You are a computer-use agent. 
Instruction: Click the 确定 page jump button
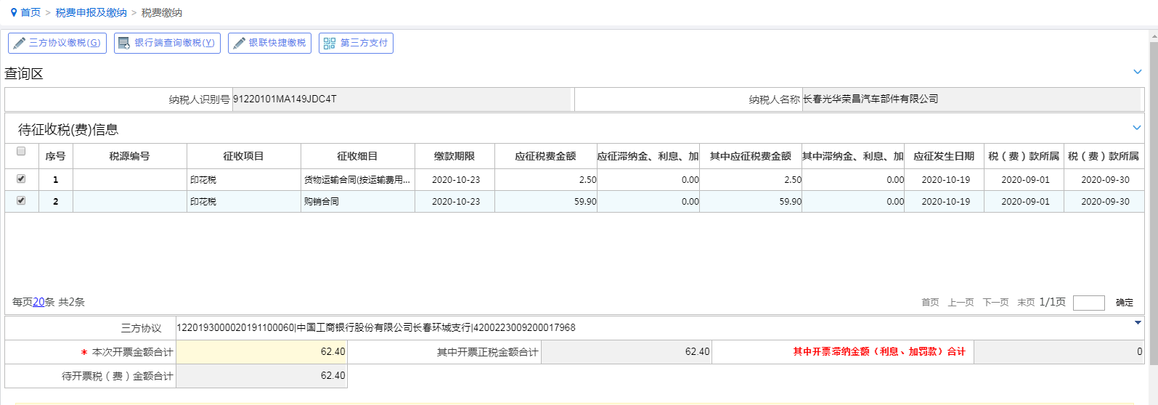tap(1125, 303)
